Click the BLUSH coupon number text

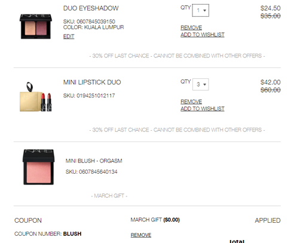[x=72, y=233]
